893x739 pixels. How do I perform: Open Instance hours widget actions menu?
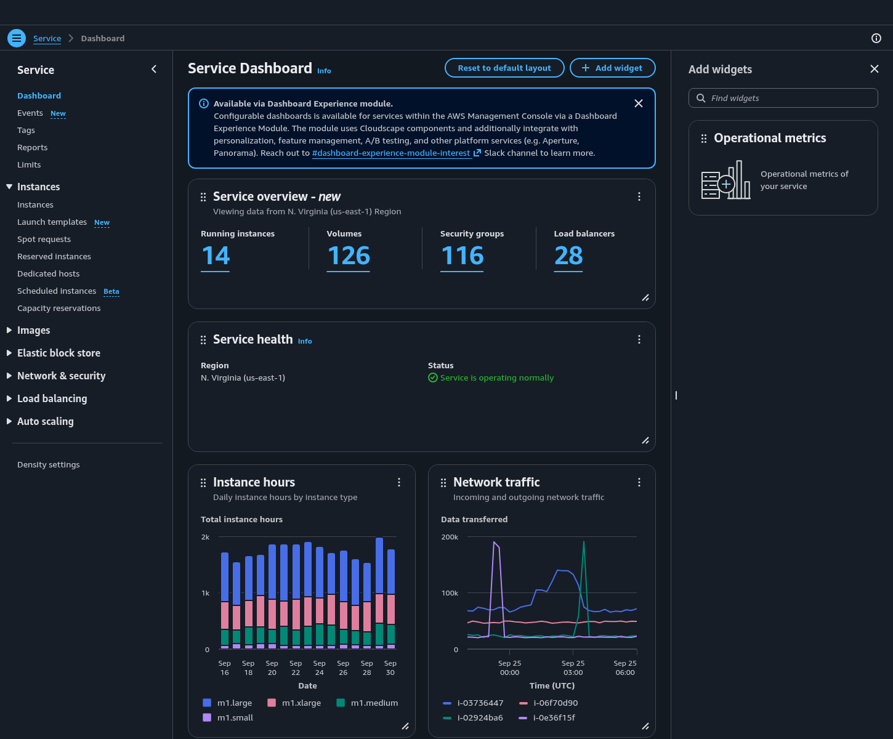pos(399,482)
